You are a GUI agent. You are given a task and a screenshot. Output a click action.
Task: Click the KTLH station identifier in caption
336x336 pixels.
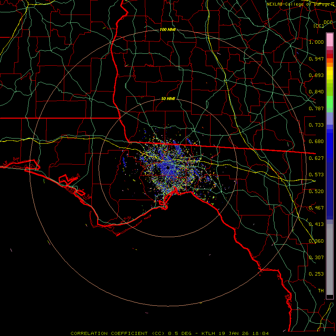[x=209, y=333]
